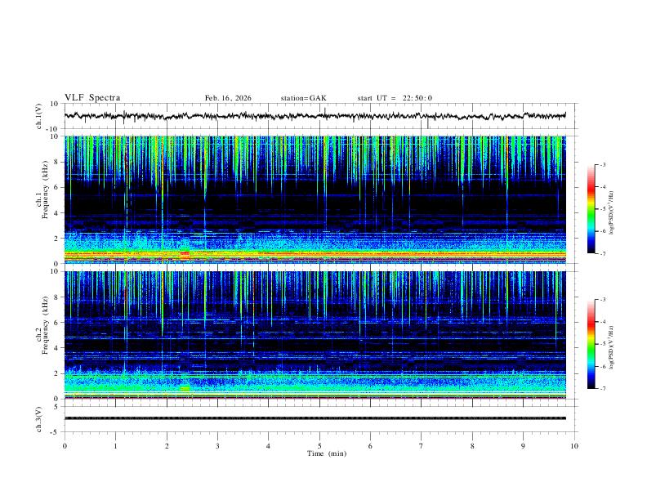Screen dimensions: 647x500
Task: Click the ch.3 flat black trace
Action: pyautogui.click(x=315, y=418)
